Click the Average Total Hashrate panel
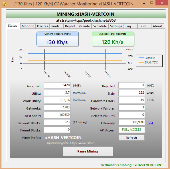The height and width of the screenshot is (169, 170). click(x=113, y=39)
